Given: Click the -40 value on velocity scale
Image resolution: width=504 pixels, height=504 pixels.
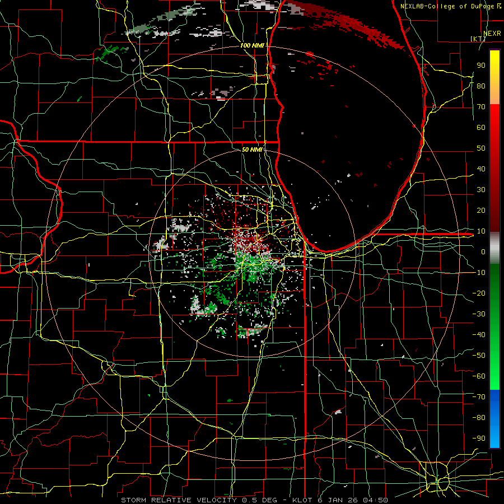Looking at the screenshot, I should pos(479,335).
